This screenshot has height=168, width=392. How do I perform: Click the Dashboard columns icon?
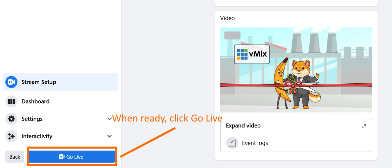point(11,101)
